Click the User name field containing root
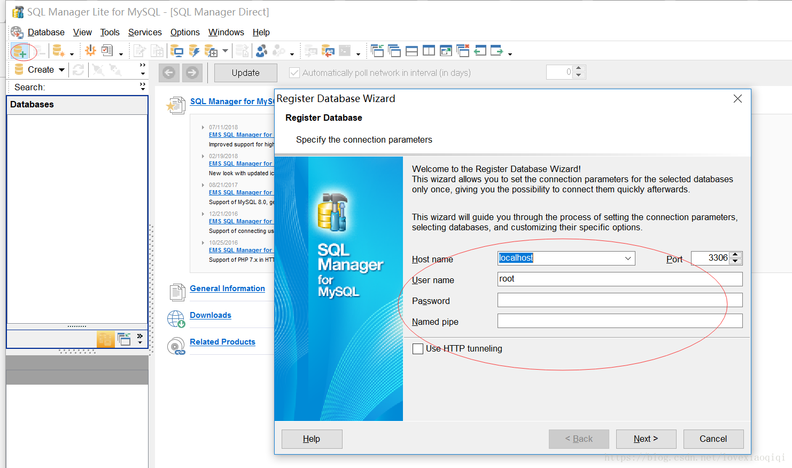This screenshot has width=792, height=468. [620, 279]
